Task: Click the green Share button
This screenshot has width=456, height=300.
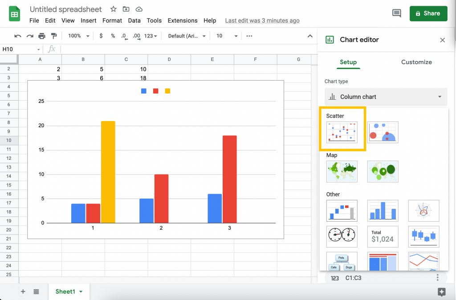Action: [428, 13]
